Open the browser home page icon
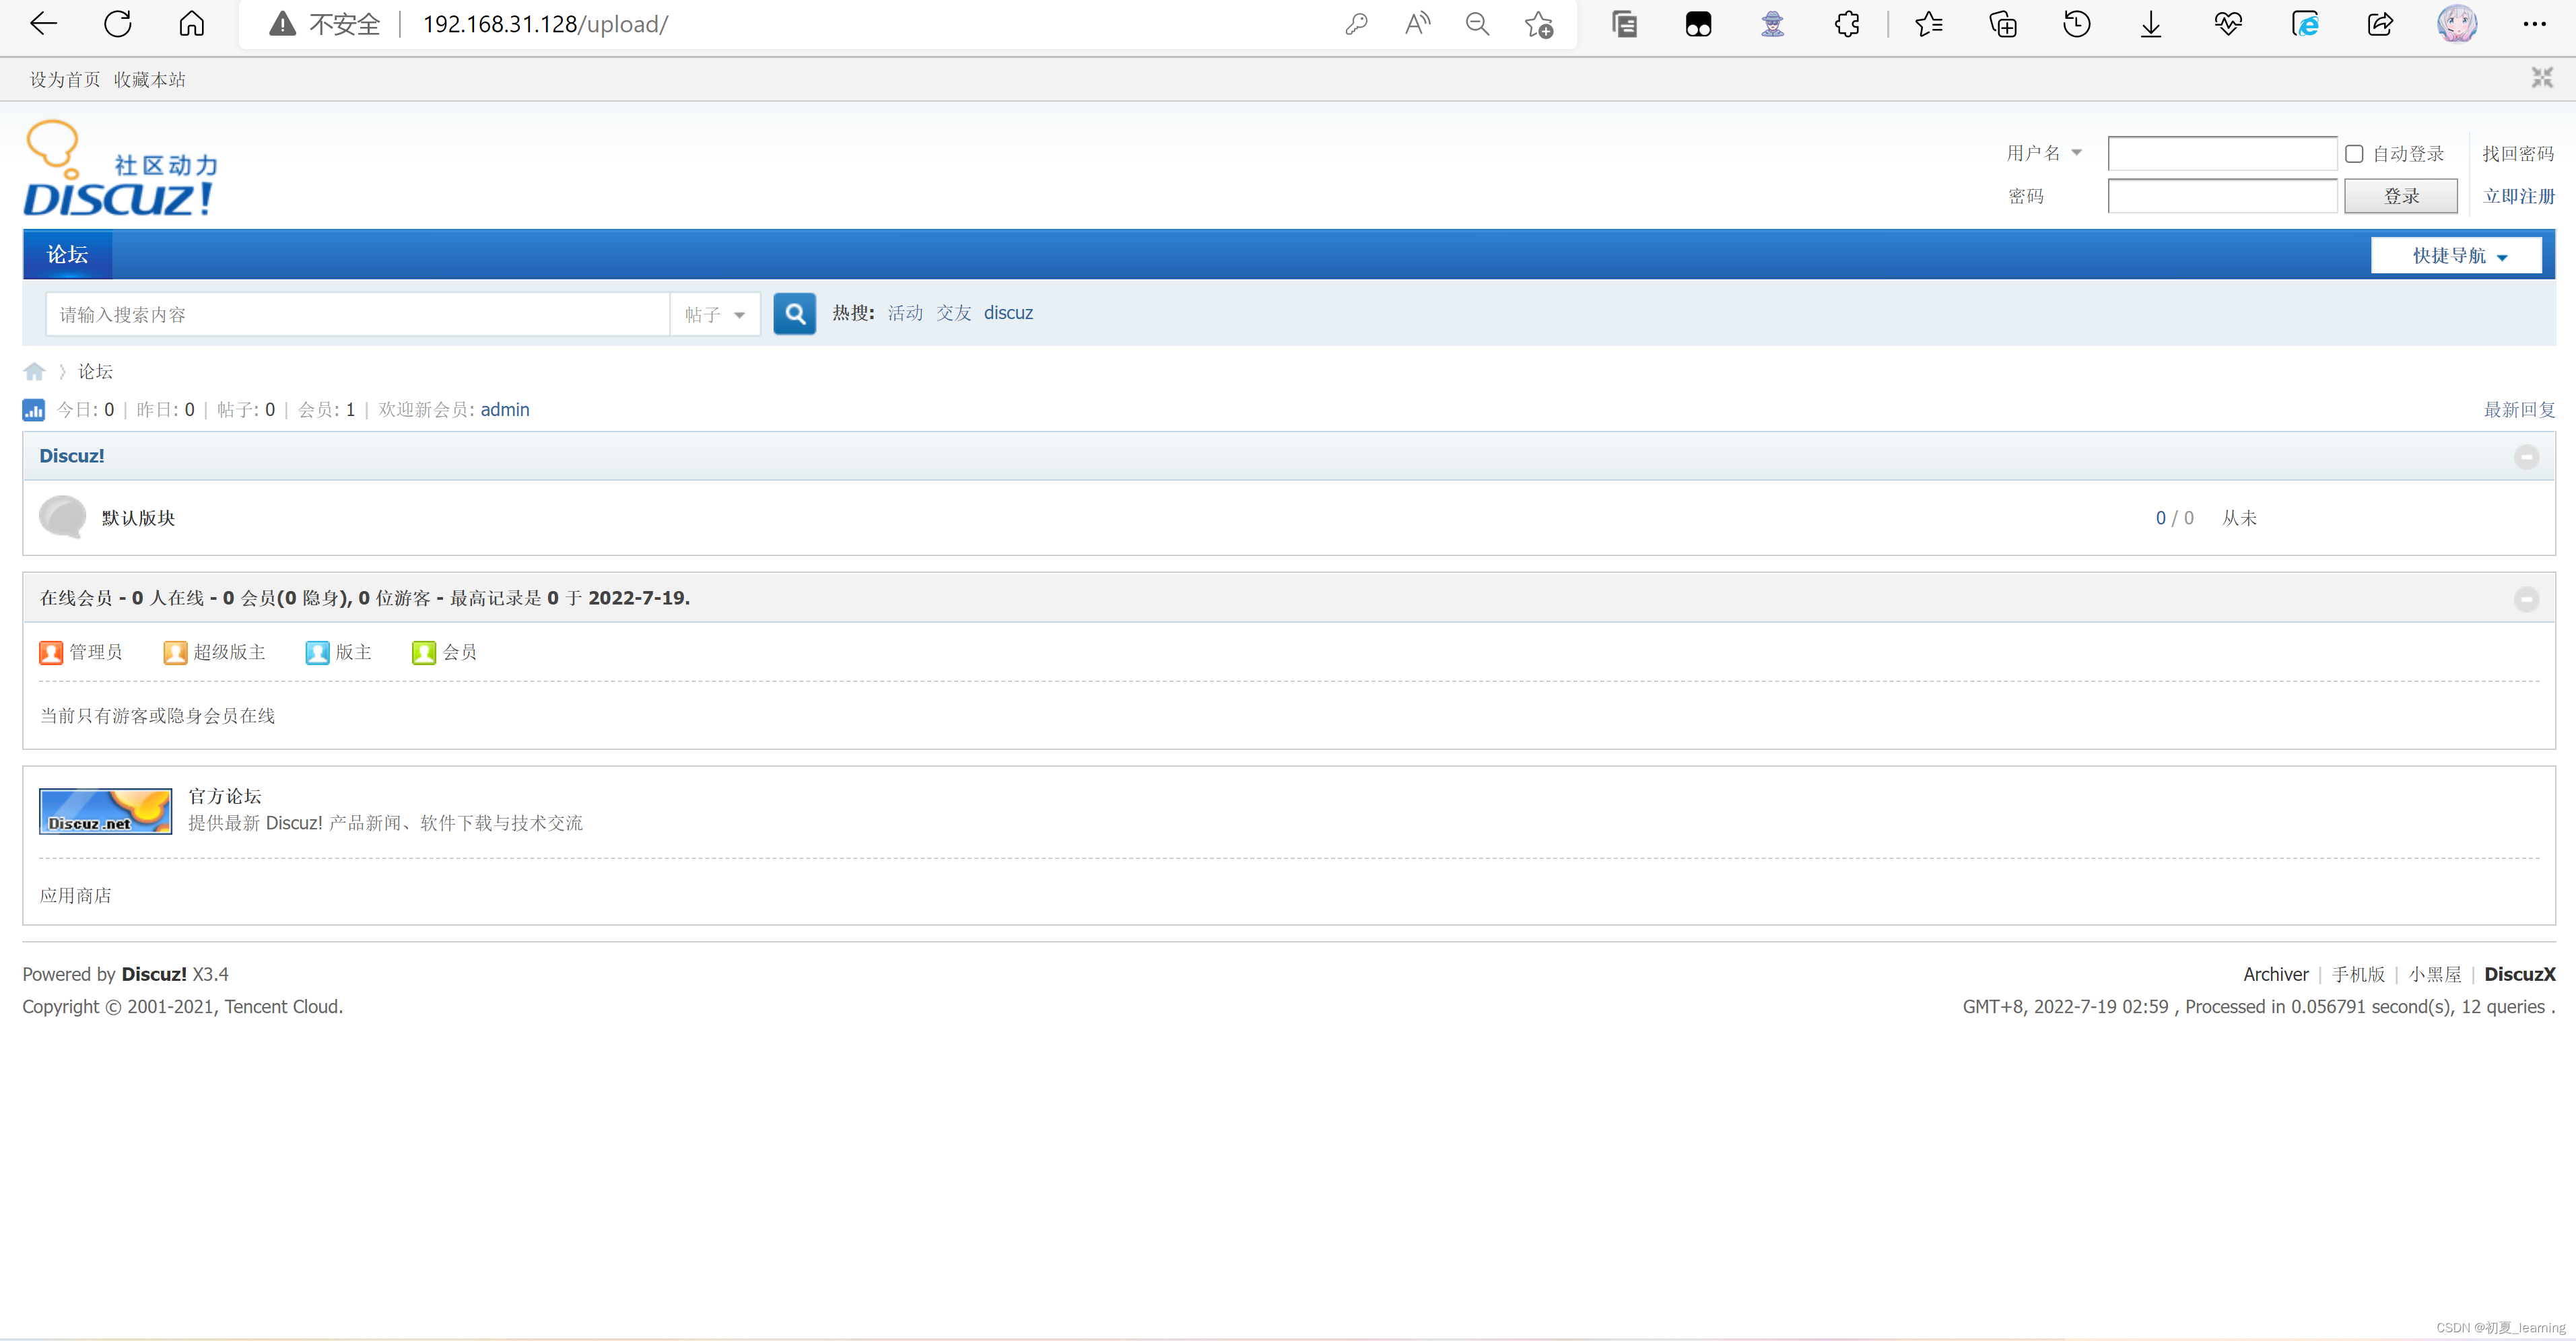Image resolution: width=2576 pixels, height=1341 pixels. pyautogui.click(x=192, y=24)
